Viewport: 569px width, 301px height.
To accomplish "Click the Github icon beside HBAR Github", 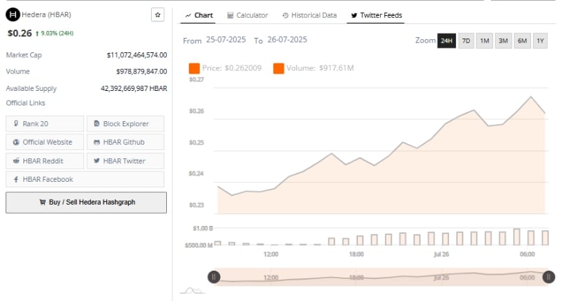I will coord(97,143).
